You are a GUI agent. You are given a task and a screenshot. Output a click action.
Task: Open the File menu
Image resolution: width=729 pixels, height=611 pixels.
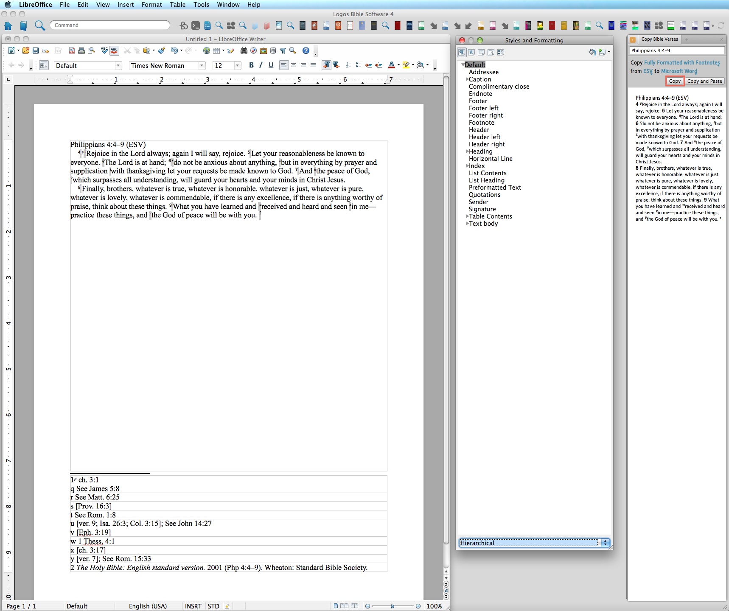(x=64, y=5)
